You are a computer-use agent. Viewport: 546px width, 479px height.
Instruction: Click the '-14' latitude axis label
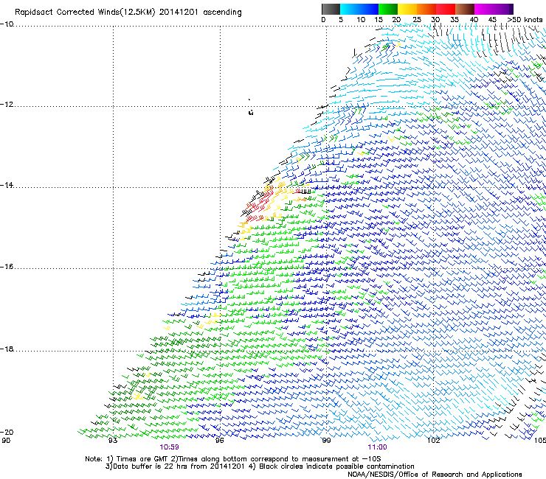click(7, 185)
